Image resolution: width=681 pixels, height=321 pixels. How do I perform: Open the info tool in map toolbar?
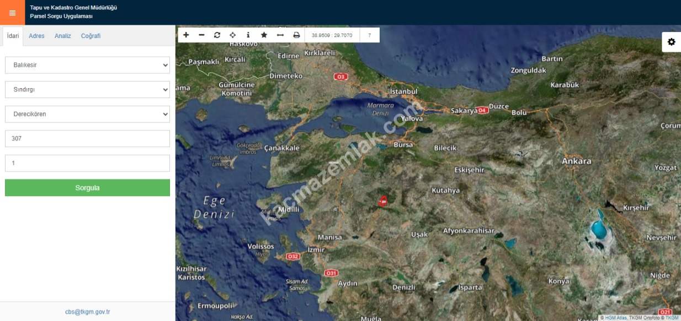coord(248,35)
